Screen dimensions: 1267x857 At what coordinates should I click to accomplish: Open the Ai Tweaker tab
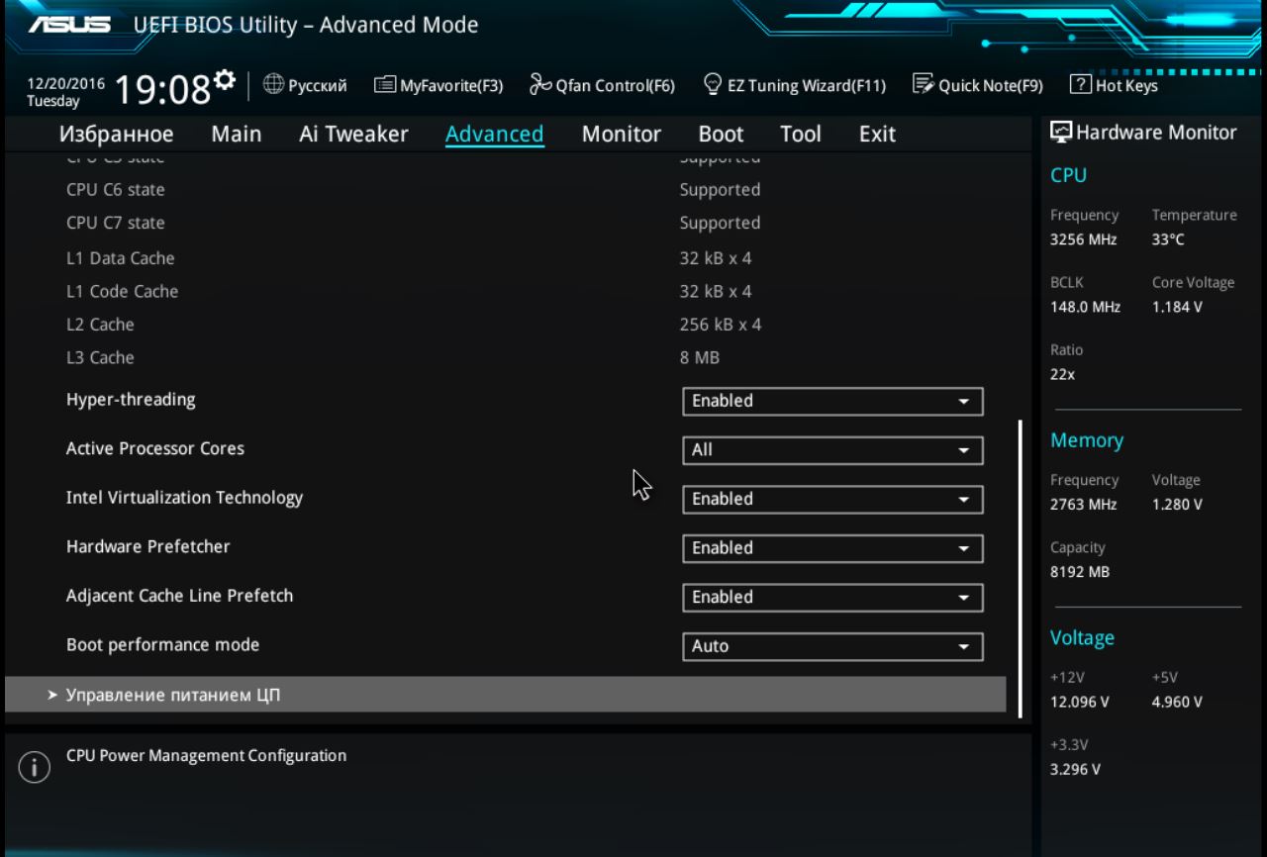(353, 135)
